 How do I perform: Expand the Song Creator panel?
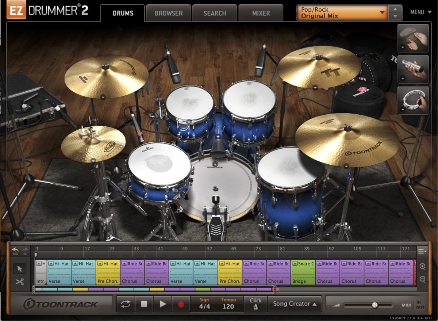click(x=295, y=304)
